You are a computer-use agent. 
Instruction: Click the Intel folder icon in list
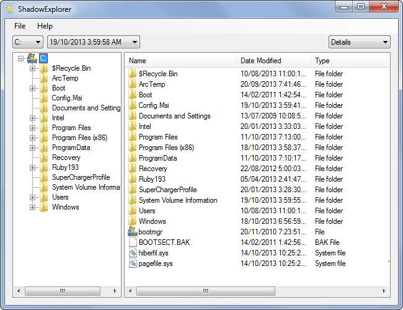pos(132,126)
